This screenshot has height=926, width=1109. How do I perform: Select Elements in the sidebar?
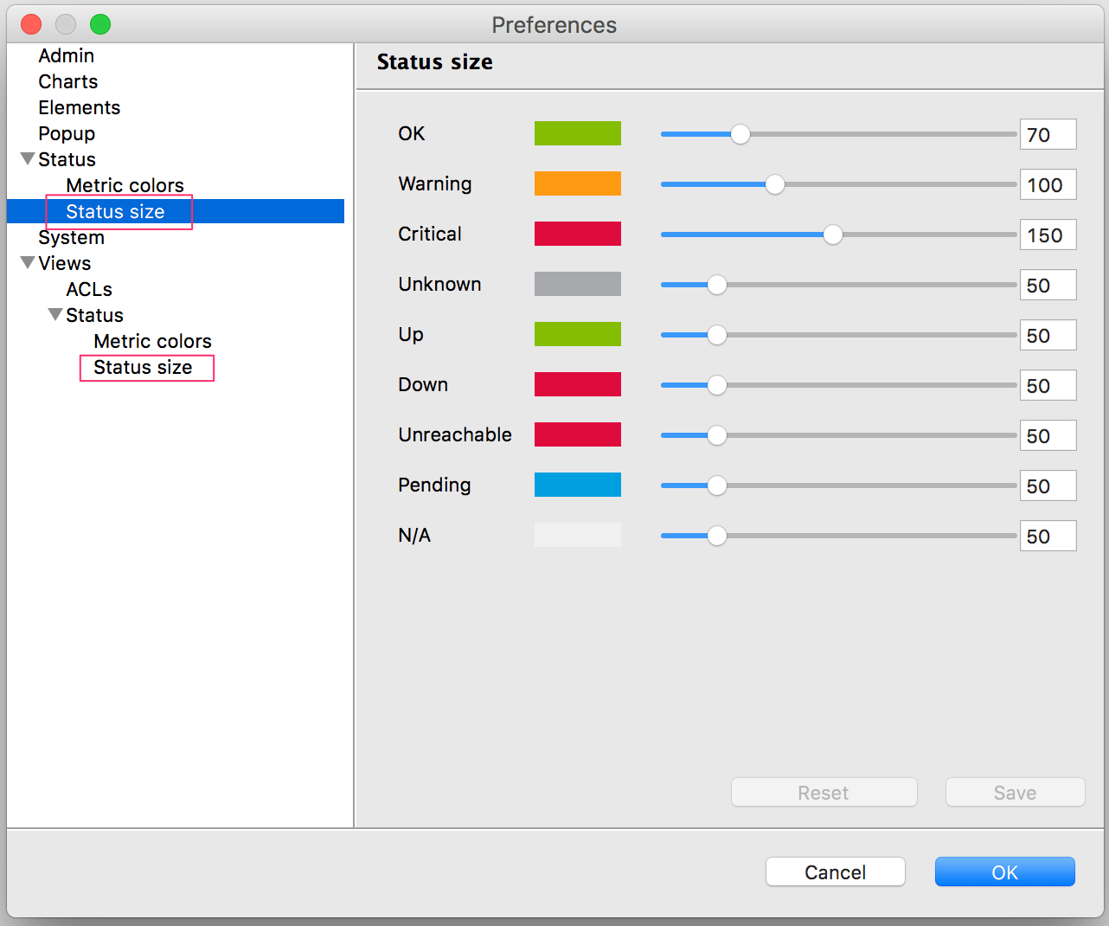[x=79, y=106]
